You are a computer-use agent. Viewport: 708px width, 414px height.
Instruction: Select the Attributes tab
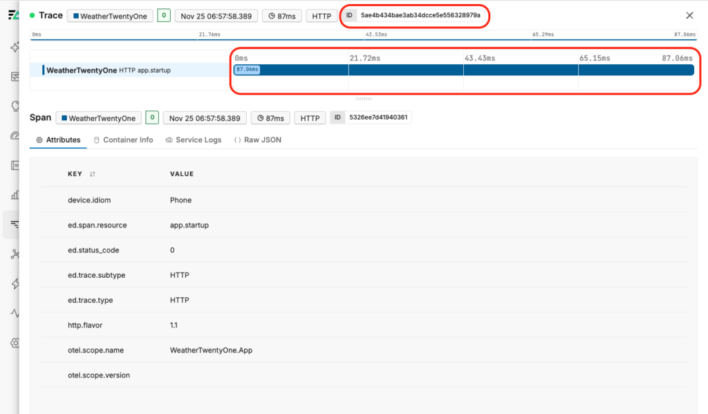58,140
